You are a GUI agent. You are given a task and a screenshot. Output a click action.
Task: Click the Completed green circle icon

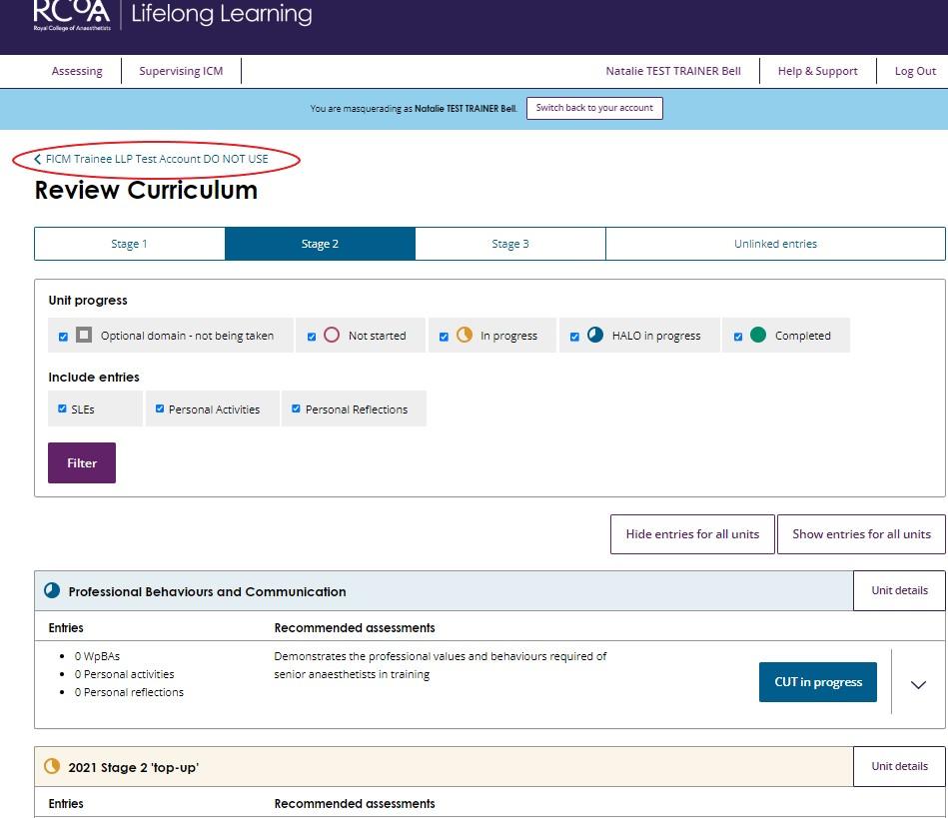click(758, 336)
